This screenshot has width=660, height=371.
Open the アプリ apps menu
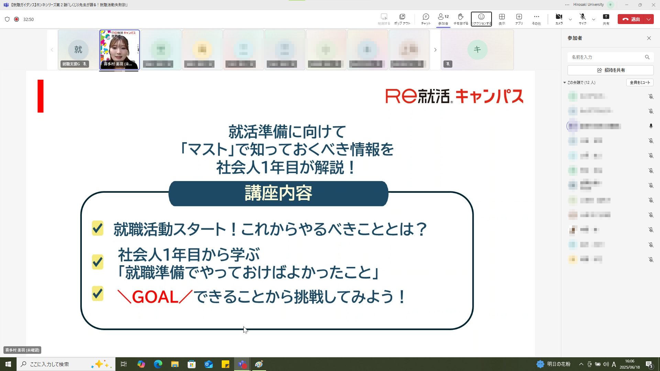(519, 19)
